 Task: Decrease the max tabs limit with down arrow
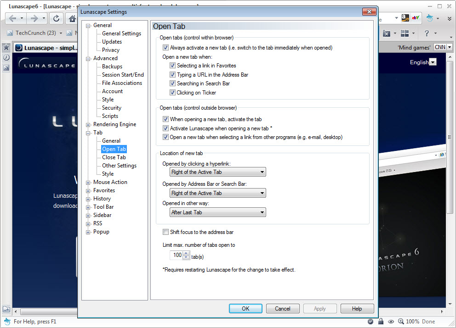click(186, 257)
